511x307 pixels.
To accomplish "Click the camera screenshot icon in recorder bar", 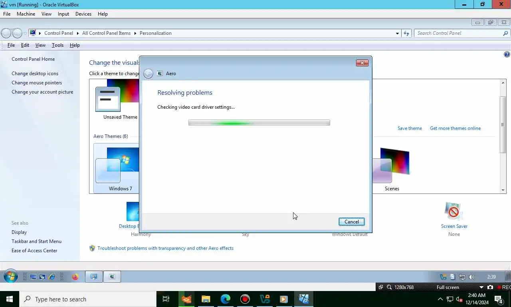I will point(490,287).
